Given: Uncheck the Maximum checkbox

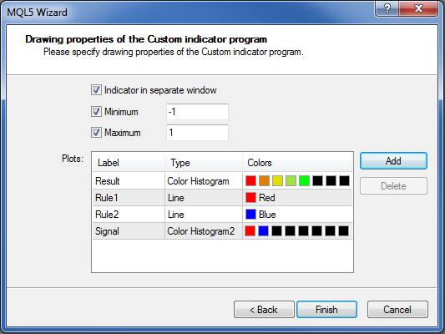Looking at the screenshot, I should [x=96, y=133].
